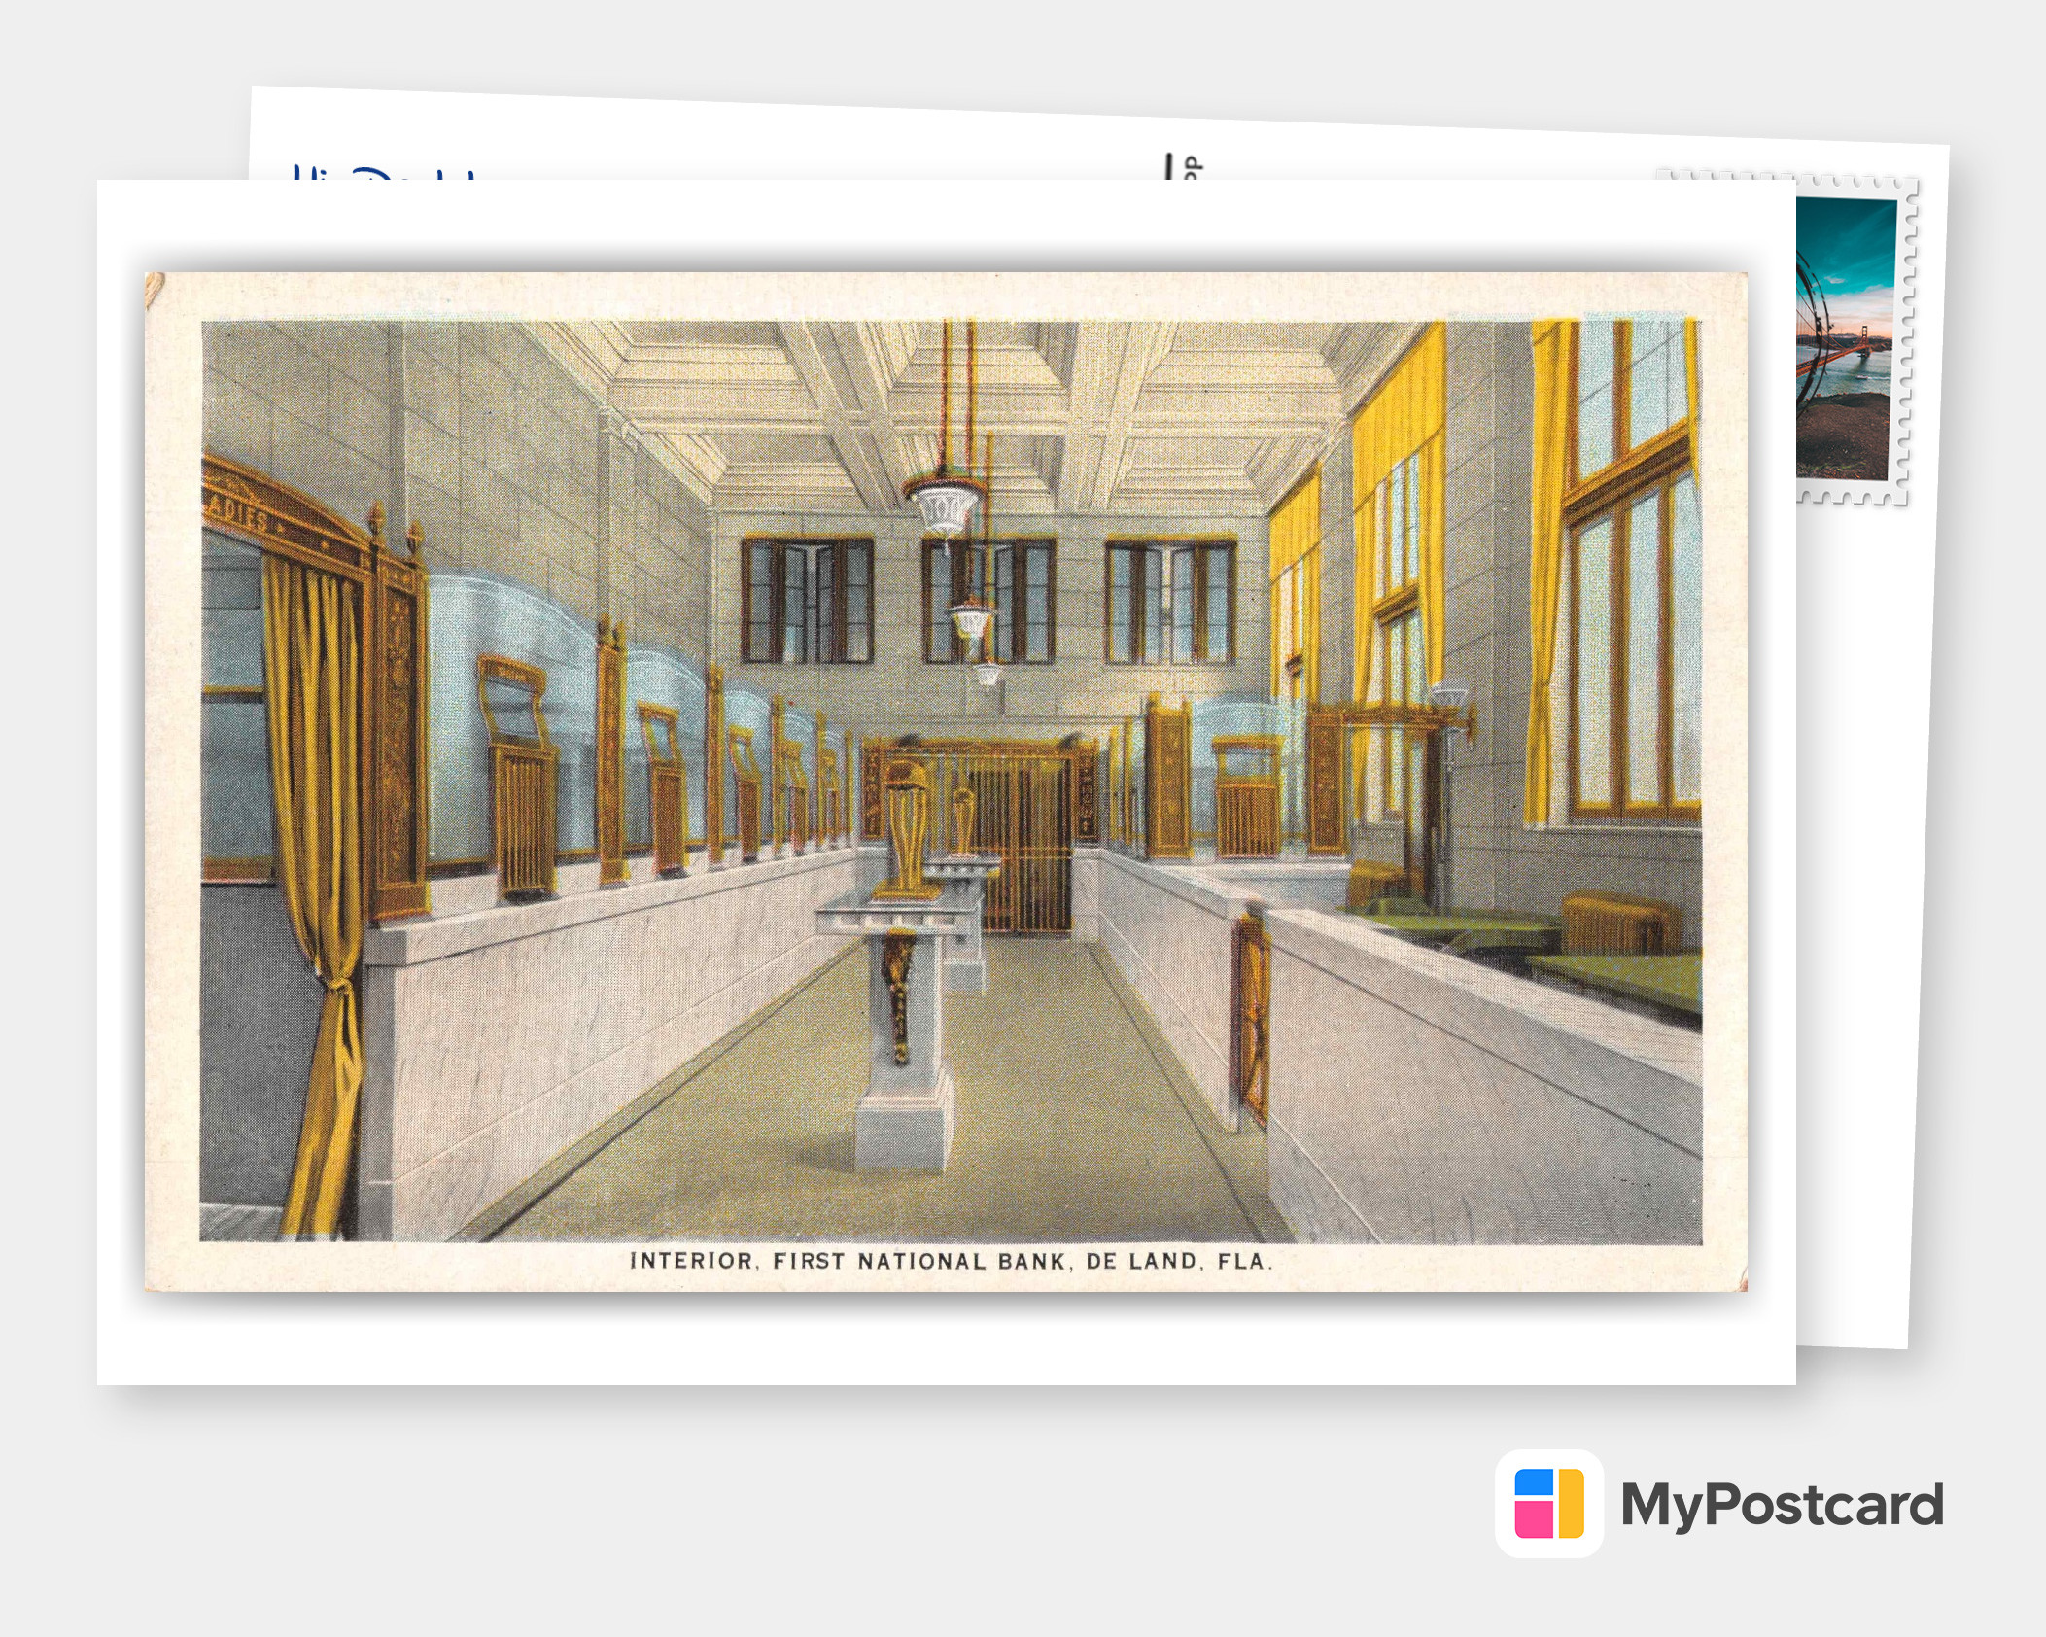Image resolution: width=2046 pixels, height=1637 pixels.
Task: Click the handwritten greeting on the back card
Action: coord(384,172)
